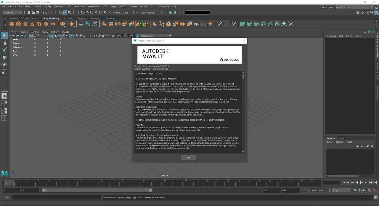Expand the No Anim Layer arrow
This screenshot has height=206, width=379.
305,190
